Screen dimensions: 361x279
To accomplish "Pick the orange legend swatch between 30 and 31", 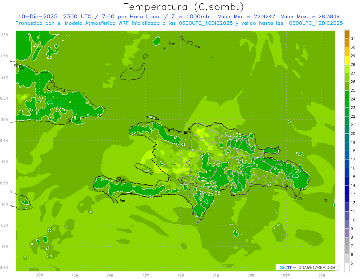I will [347, 43].
